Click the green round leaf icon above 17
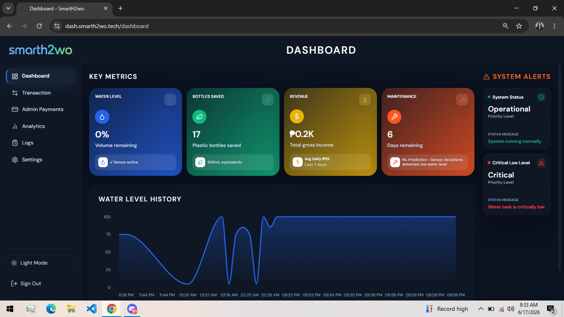 (199, 117)
